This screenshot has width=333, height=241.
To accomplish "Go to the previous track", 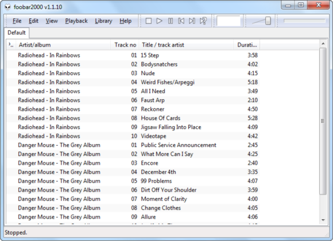I will click(x=181, y=21).
